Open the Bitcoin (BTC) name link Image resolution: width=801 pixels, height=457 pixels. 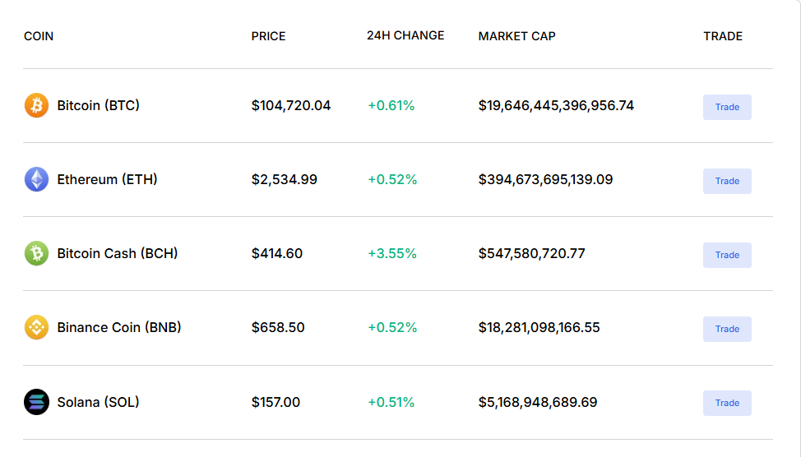point(98,105)
